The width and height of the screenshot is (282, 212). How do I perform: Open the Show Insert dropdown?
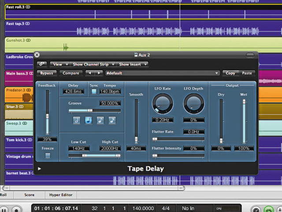132,64
